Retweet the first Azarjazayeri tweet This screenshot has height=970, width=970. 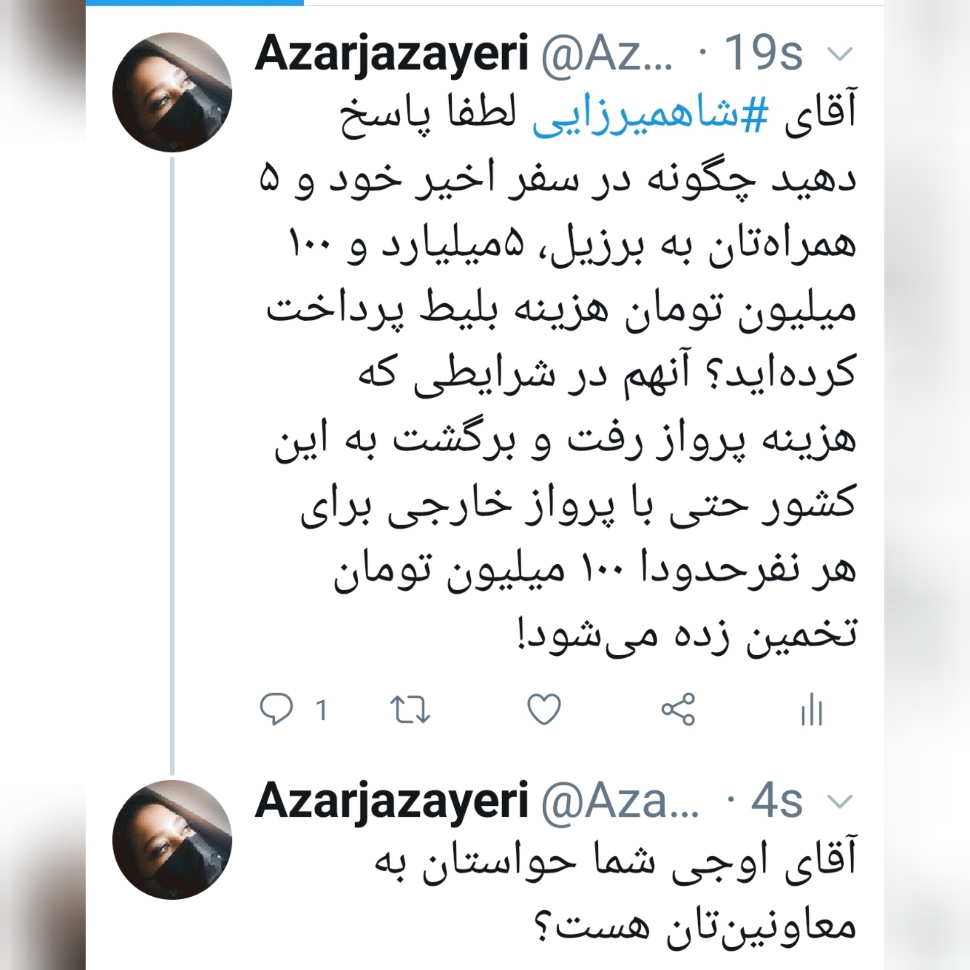[411, 710]
